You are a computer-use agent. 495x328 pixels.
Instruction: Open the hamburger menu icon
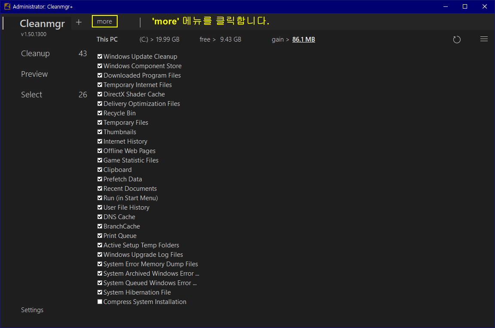tap(484, 39)
